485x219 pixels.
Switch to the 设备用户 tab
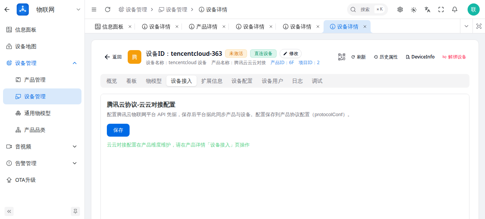[x=272, y=81]
